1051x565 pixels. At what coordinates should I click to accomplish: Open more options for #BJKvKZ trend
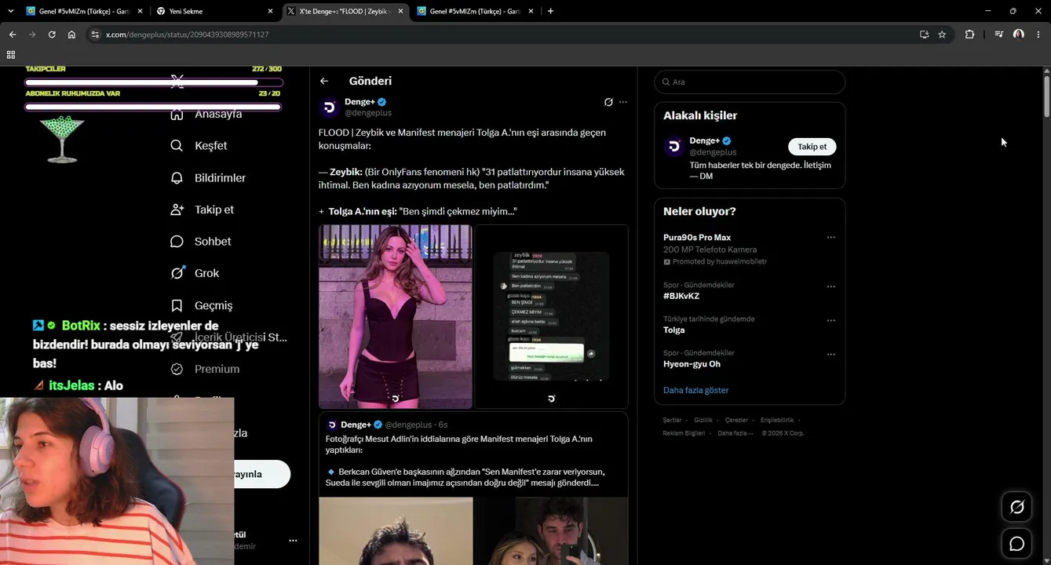pyautogui.click(x=830, y=286)
